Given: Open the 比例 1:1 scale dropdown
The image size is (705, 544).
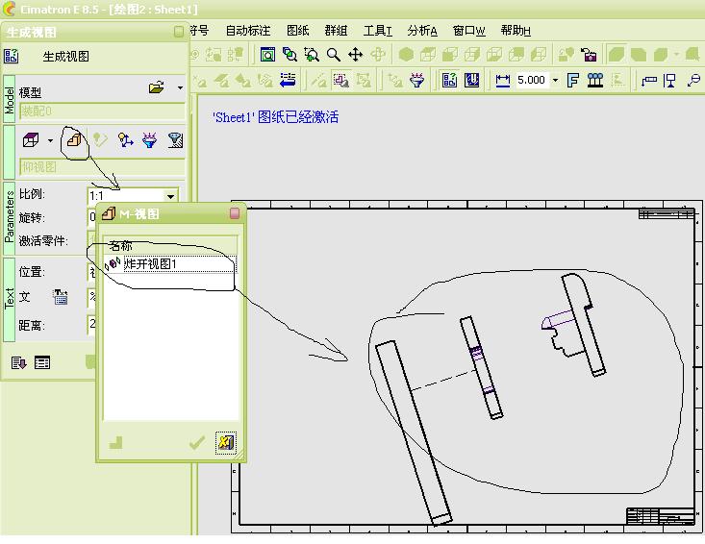Looking at the screenshot, I should click(171, 196).
